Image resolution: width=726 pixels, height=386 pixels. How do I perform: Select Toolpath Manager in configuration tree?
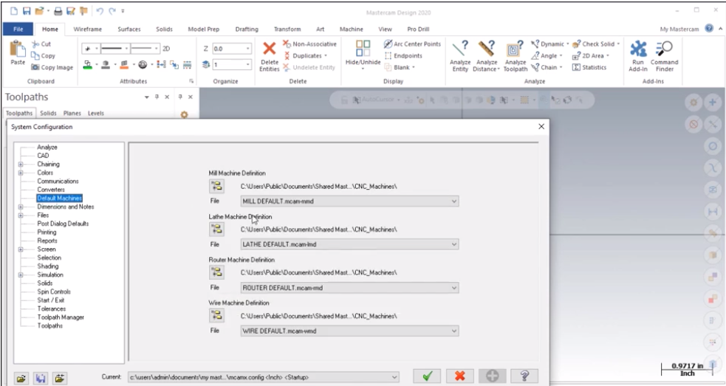(61, 317)
